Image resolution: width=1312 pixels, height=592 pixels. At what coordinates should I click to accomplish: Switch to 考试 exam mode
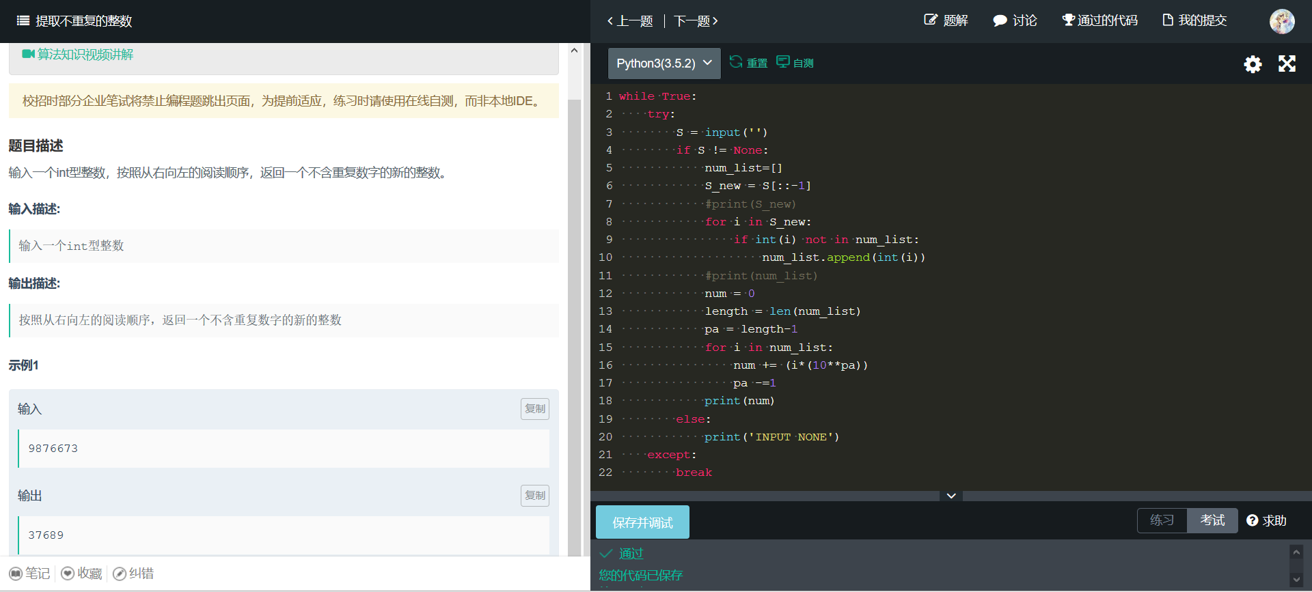click(1212, 520)
